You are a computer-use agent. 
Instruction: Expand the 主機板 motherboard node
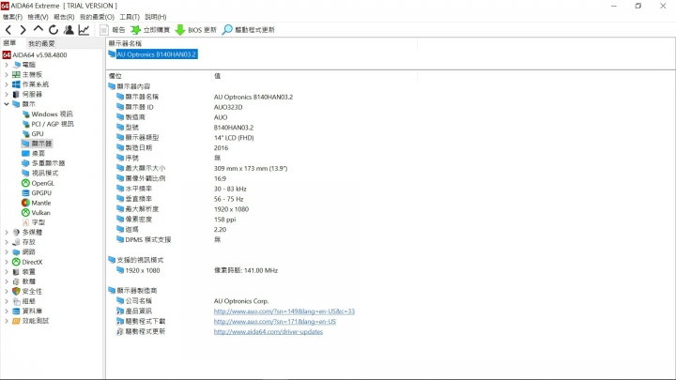7,74
